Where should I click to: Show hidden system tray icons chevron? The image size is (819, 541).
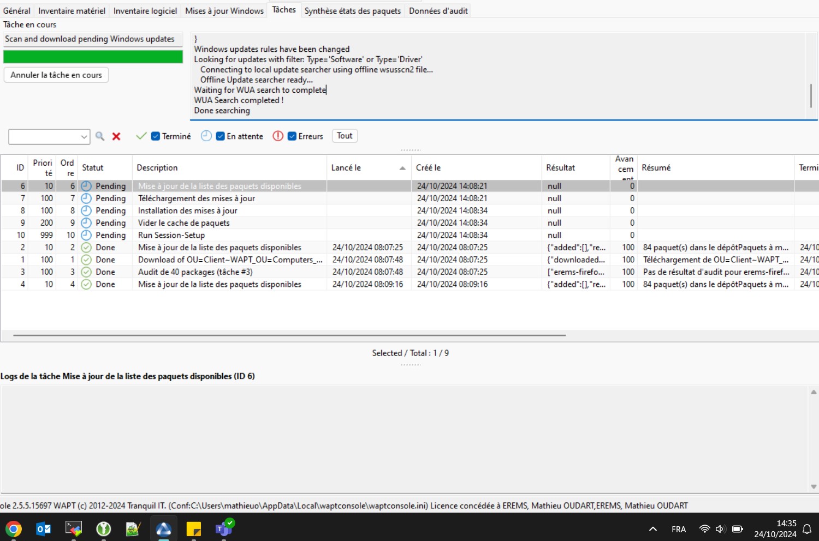652,529
